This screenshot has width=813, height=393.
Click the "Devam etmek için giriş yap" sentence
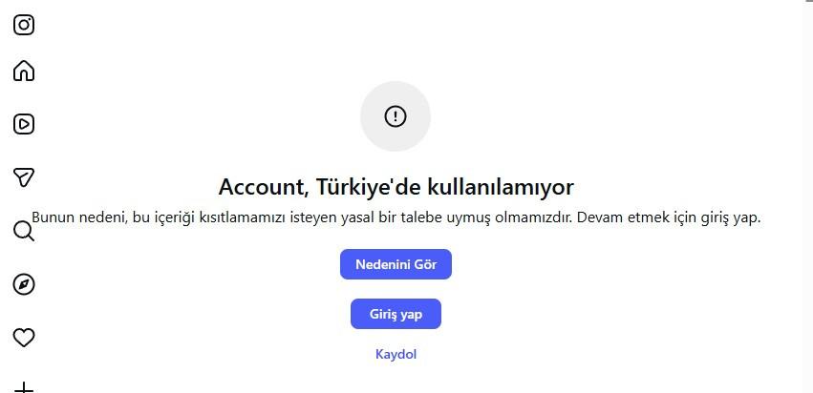(x=669, y=217)
